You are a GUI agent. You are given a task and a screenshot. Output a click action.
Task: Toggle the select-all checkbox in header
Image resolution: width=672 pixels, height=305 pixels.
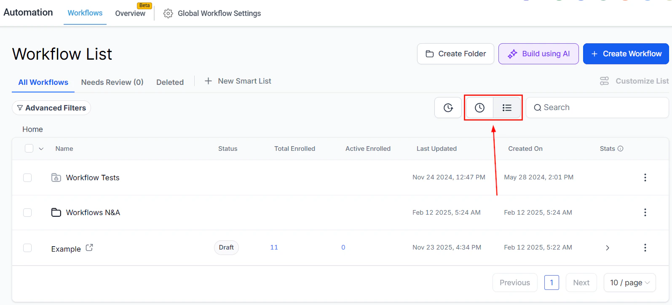[29, 148]
